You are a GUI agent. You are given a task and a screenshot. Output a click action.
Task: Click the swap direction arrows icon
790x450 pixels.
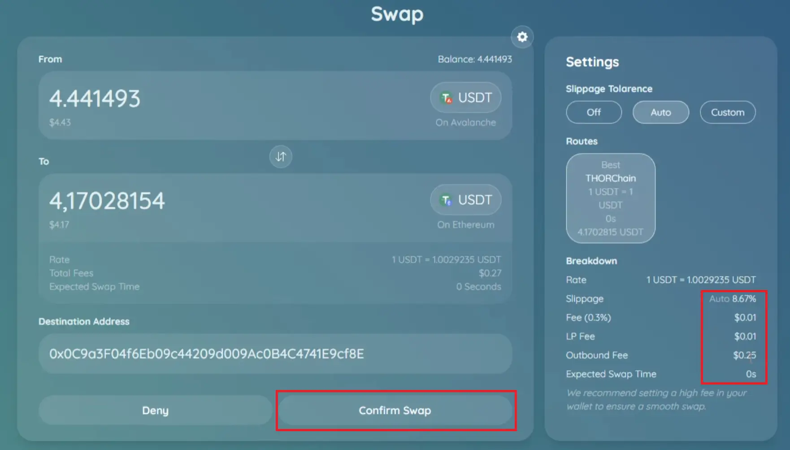281,156
